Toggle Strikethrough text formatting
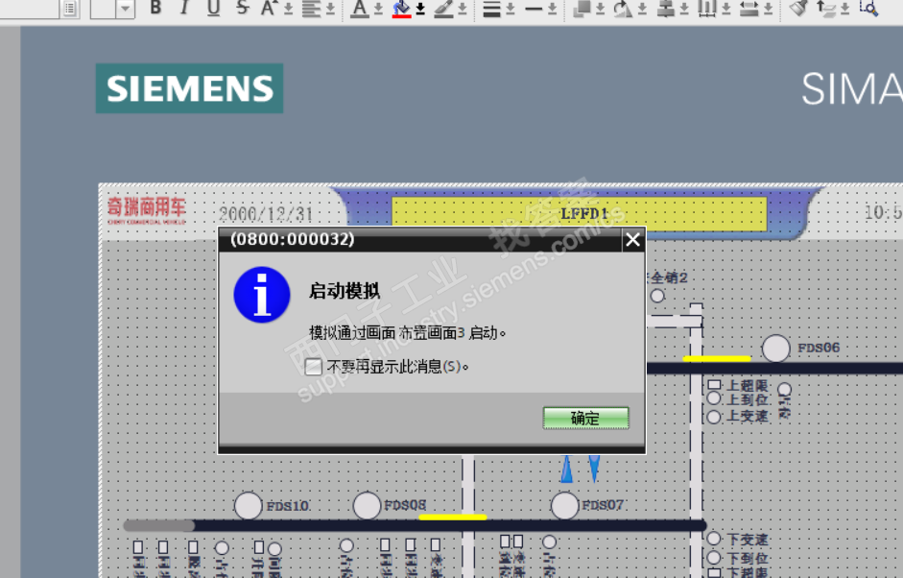Viewport: 903px width, 578px height. click(243, 8)
